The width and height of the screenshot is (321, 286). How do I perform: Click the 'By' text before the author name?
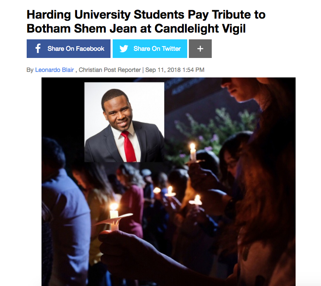point(30,70)
